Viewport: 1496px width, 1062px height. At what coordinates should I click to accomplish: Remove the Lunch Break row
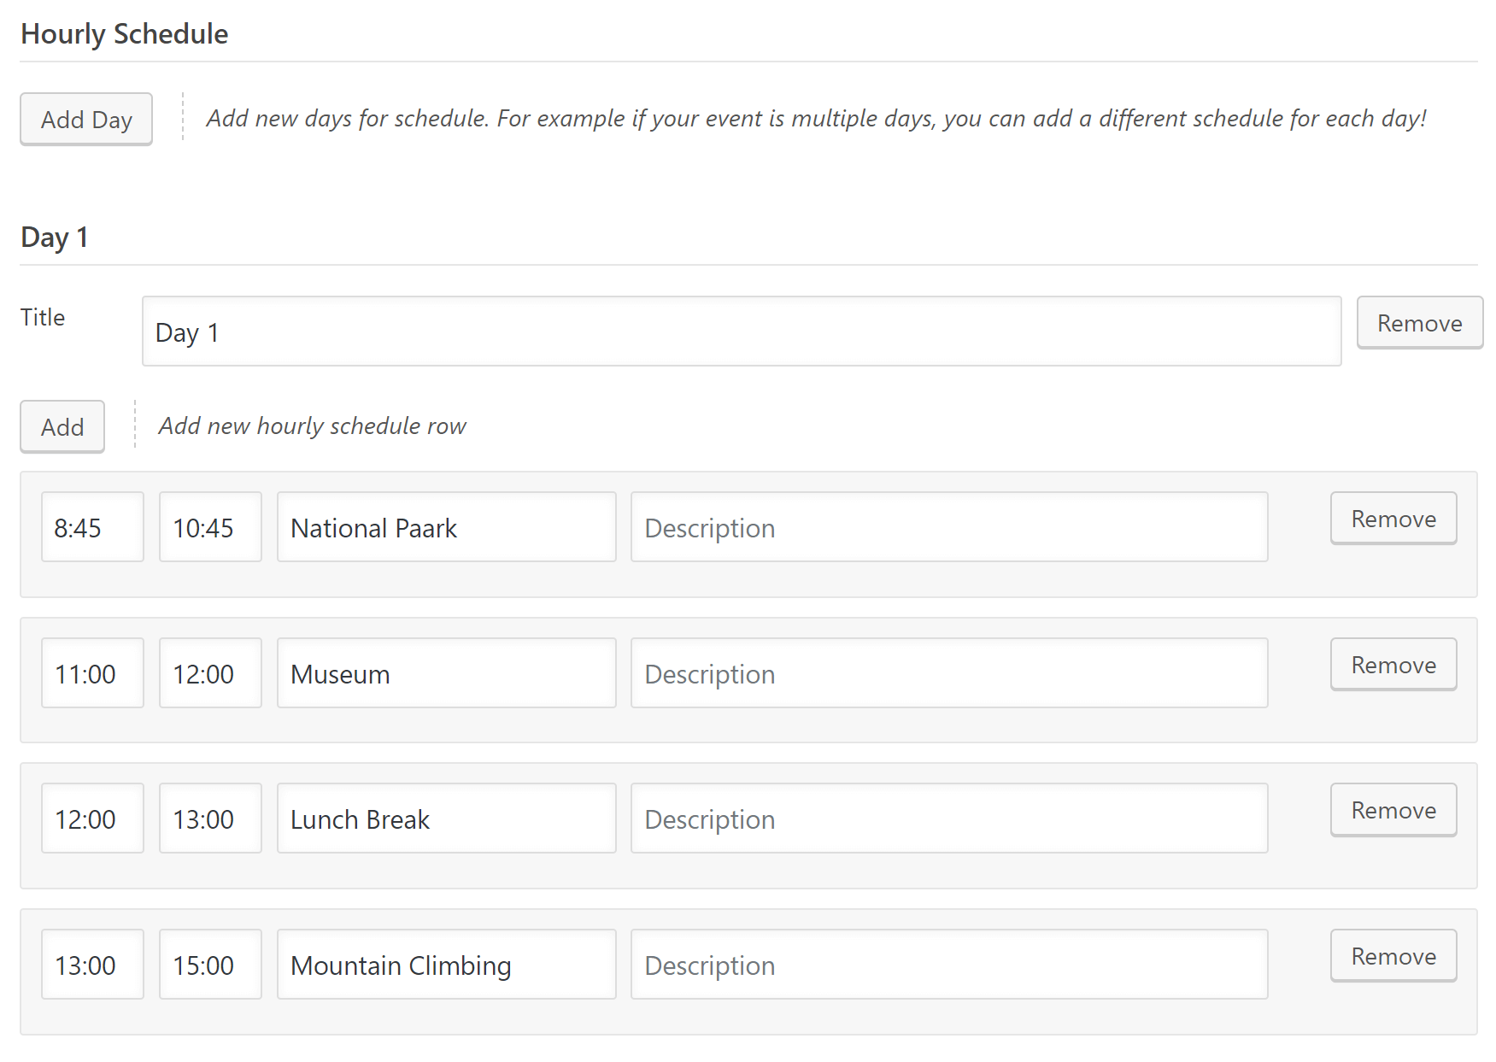pos(1393,810)
